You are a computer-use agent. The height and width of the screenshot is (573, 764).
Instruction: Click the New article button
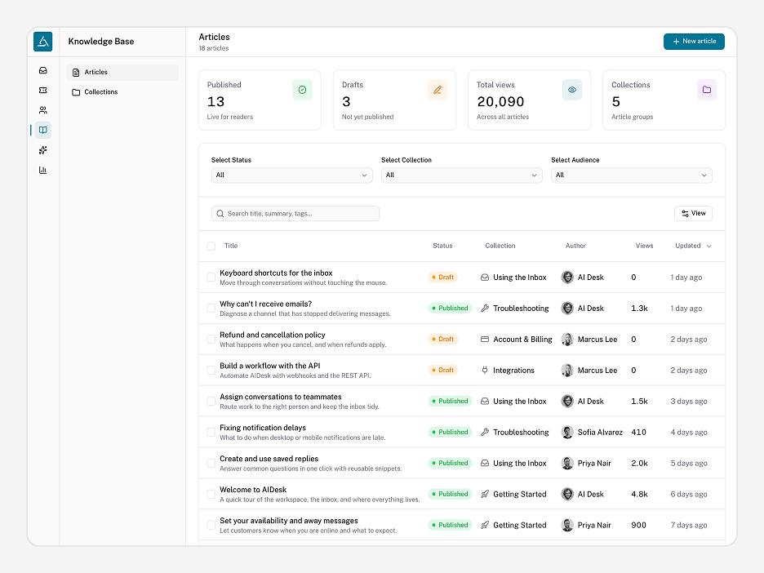coord(694,42)
